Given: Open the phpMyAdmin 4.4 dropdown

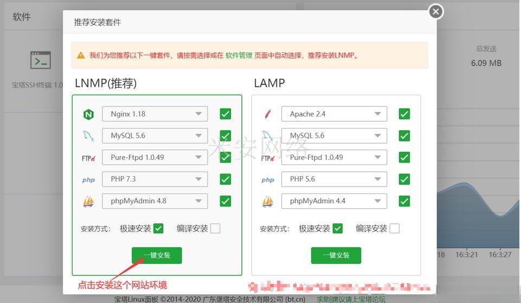Looking at the screenshot, I should (335, 201).
